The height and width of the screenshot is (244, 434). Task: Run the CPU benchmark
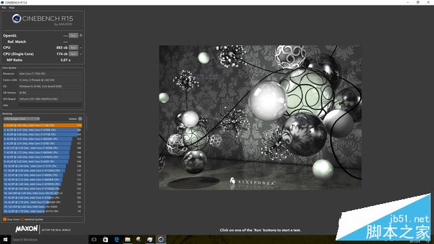[x=73, y=47]
